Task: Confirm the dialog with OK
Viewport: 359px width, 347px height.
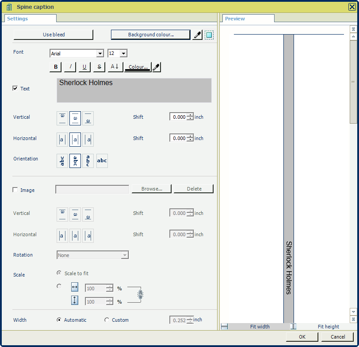Action: point(302,337)
